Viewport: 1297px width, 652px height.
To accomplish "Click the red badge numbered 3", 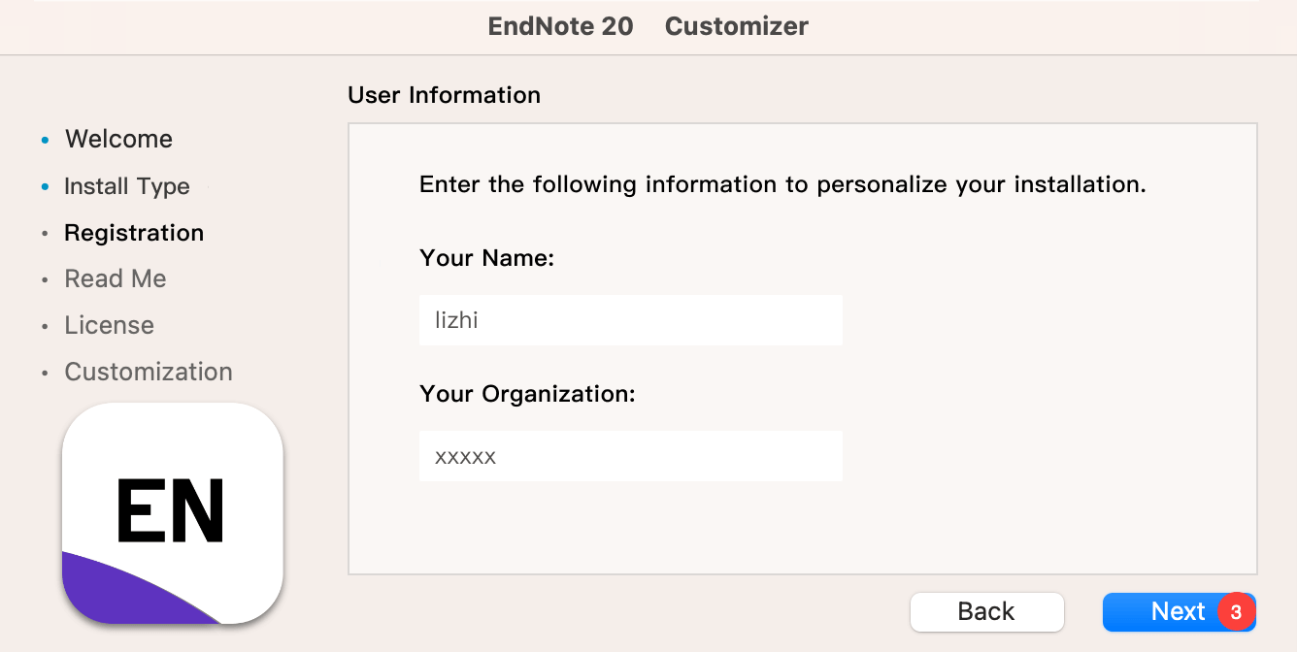I will [1235, 612].
